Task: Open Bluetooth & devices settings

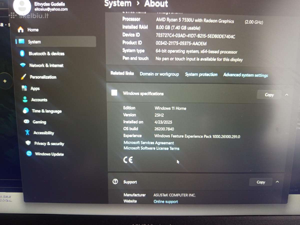Action: (x=46, y=53)
